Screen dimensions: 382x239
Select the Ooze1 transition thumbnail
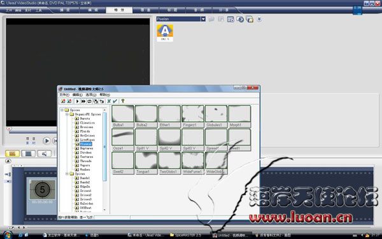coord(123,140)
